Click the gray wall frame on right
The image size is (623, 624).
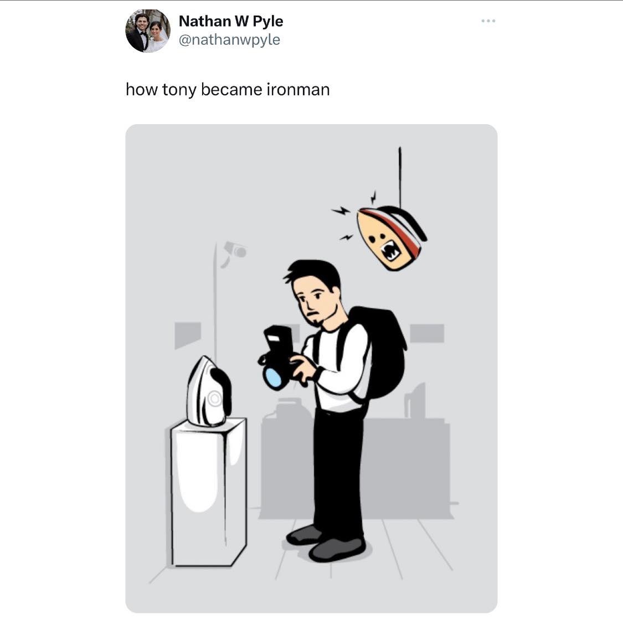click(427, 333)
